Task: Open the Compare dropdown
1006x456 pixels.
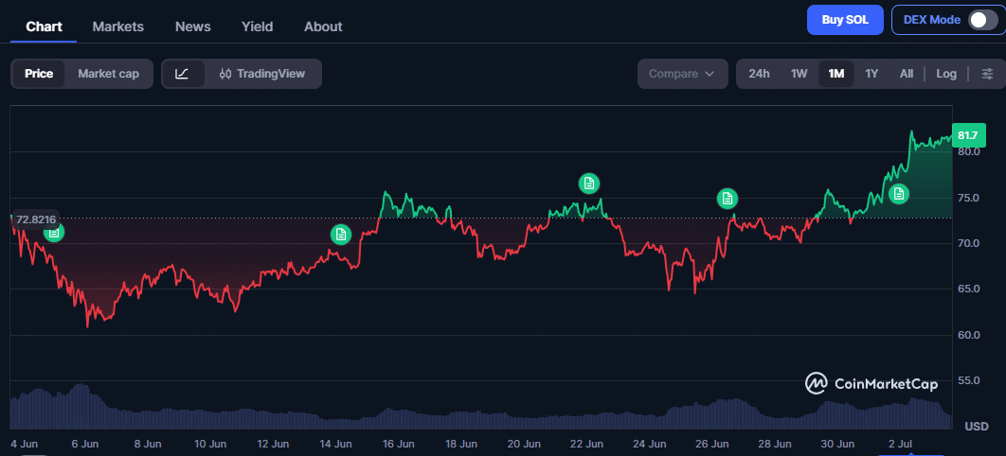Action: click(x=682, y=74)
